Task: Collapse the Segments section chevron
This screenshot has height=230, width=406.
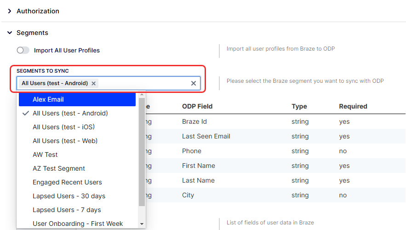Action: click(10, 33)
